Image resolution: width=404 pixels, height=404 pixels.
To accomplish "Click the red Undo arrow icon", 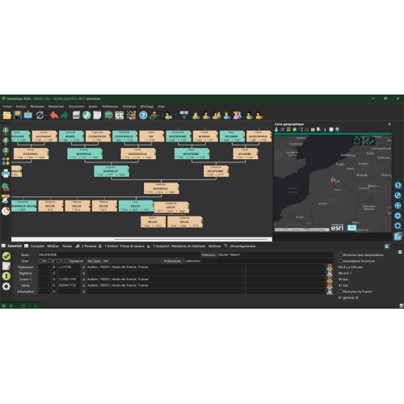I will (54, 116).
